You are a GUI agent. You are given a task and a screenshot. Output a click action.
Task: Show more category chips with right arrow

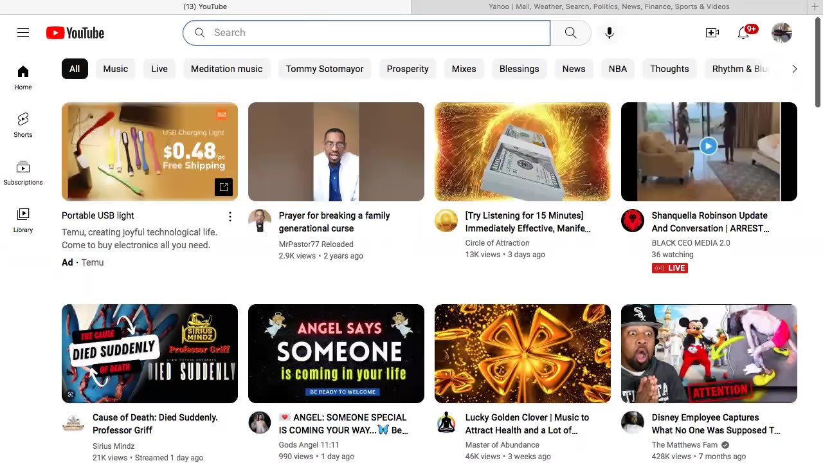[x=794, y=69]
